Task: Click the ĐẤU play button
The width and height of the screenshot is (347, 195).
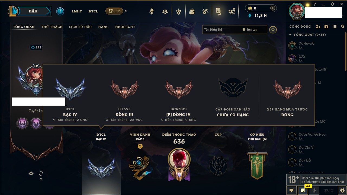Action: [33, 11]
